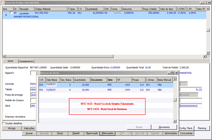Viewport: 212px width, 140px height.
Task: Click the horizontal scrollbar thumb of items grid
Action: (x=60, y=56)
